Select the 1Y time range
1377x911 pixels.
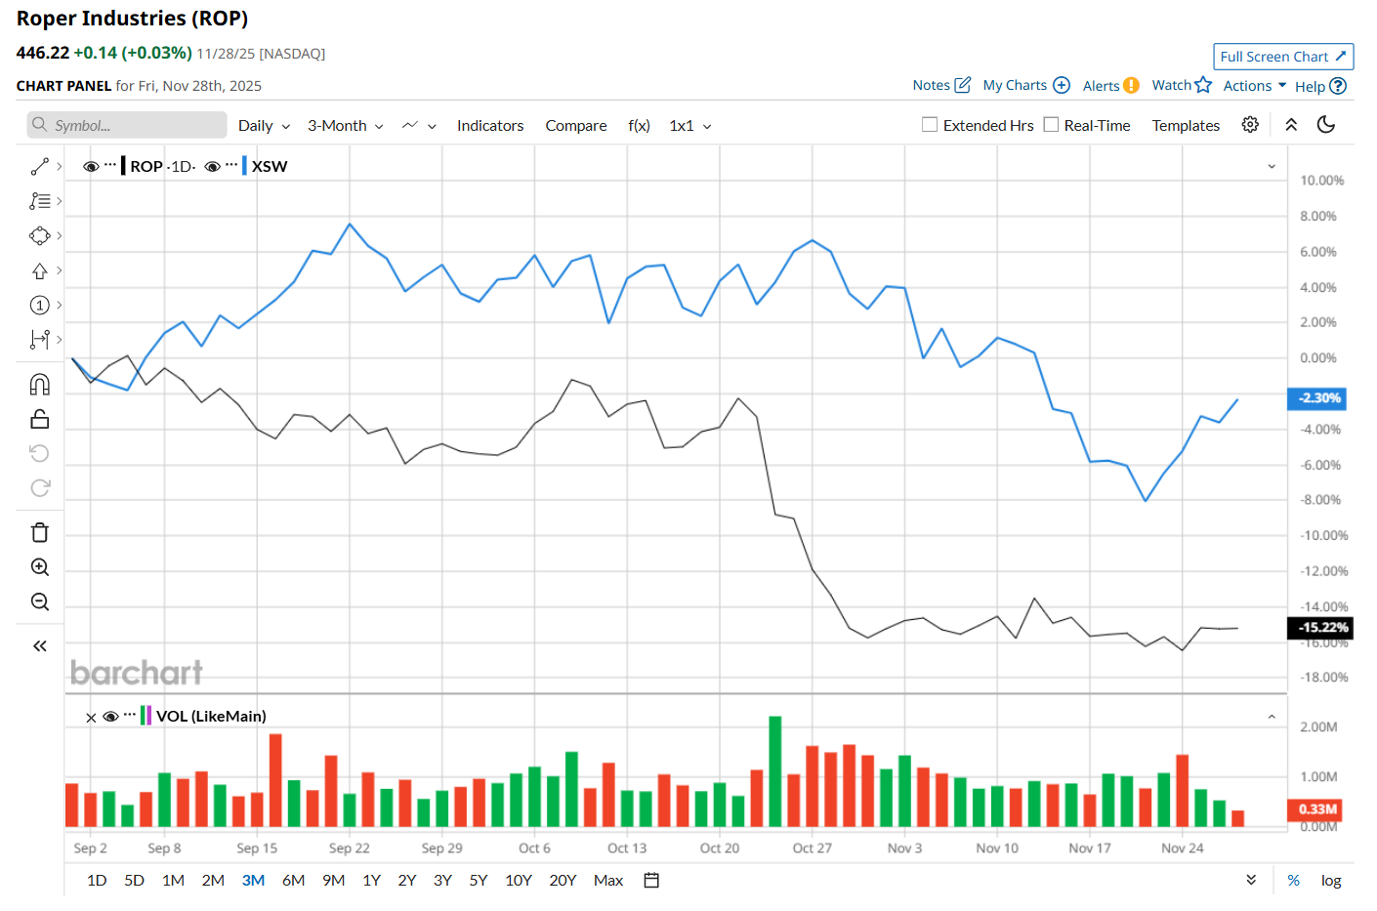[372, 881]
